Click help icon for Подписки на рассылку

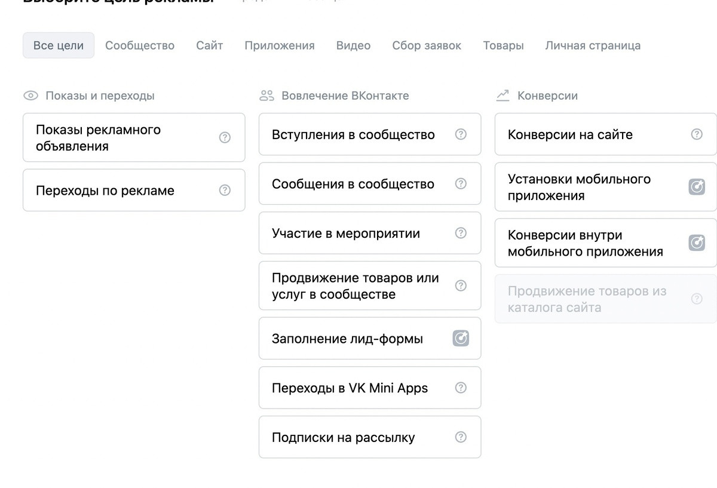point(461,437)
